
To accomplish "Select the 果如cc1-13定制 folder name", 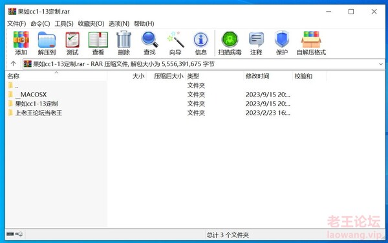I will tap(37, 104).
